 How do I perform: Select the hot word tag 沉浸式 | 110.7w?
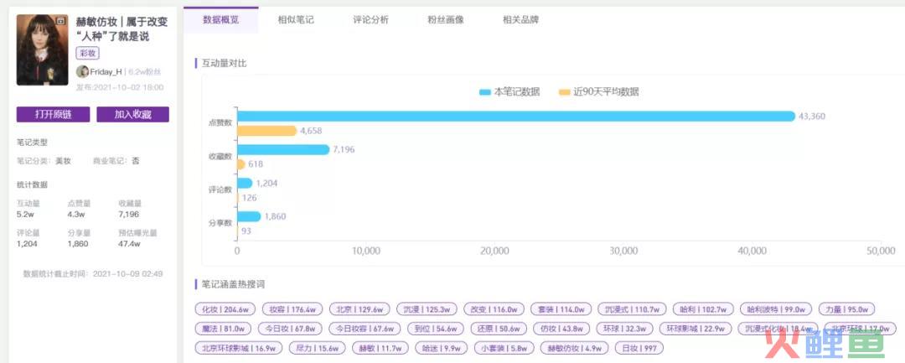(x=632, y=309)
